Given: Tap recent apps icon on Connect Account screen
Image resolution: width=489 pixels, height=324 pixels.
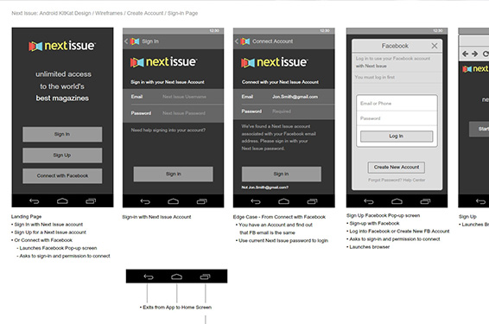Looking at the screenshot, I should pos(312,201).
